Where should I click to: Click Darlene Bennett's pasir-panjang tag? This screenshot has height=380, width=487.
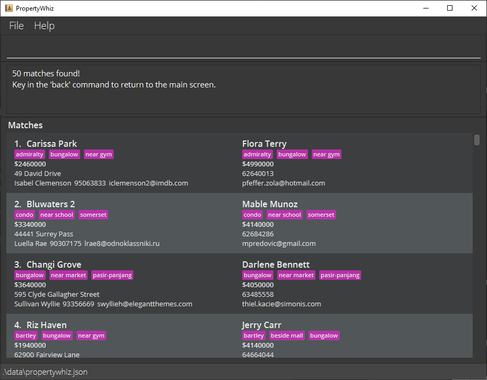(x=340, y=275)
